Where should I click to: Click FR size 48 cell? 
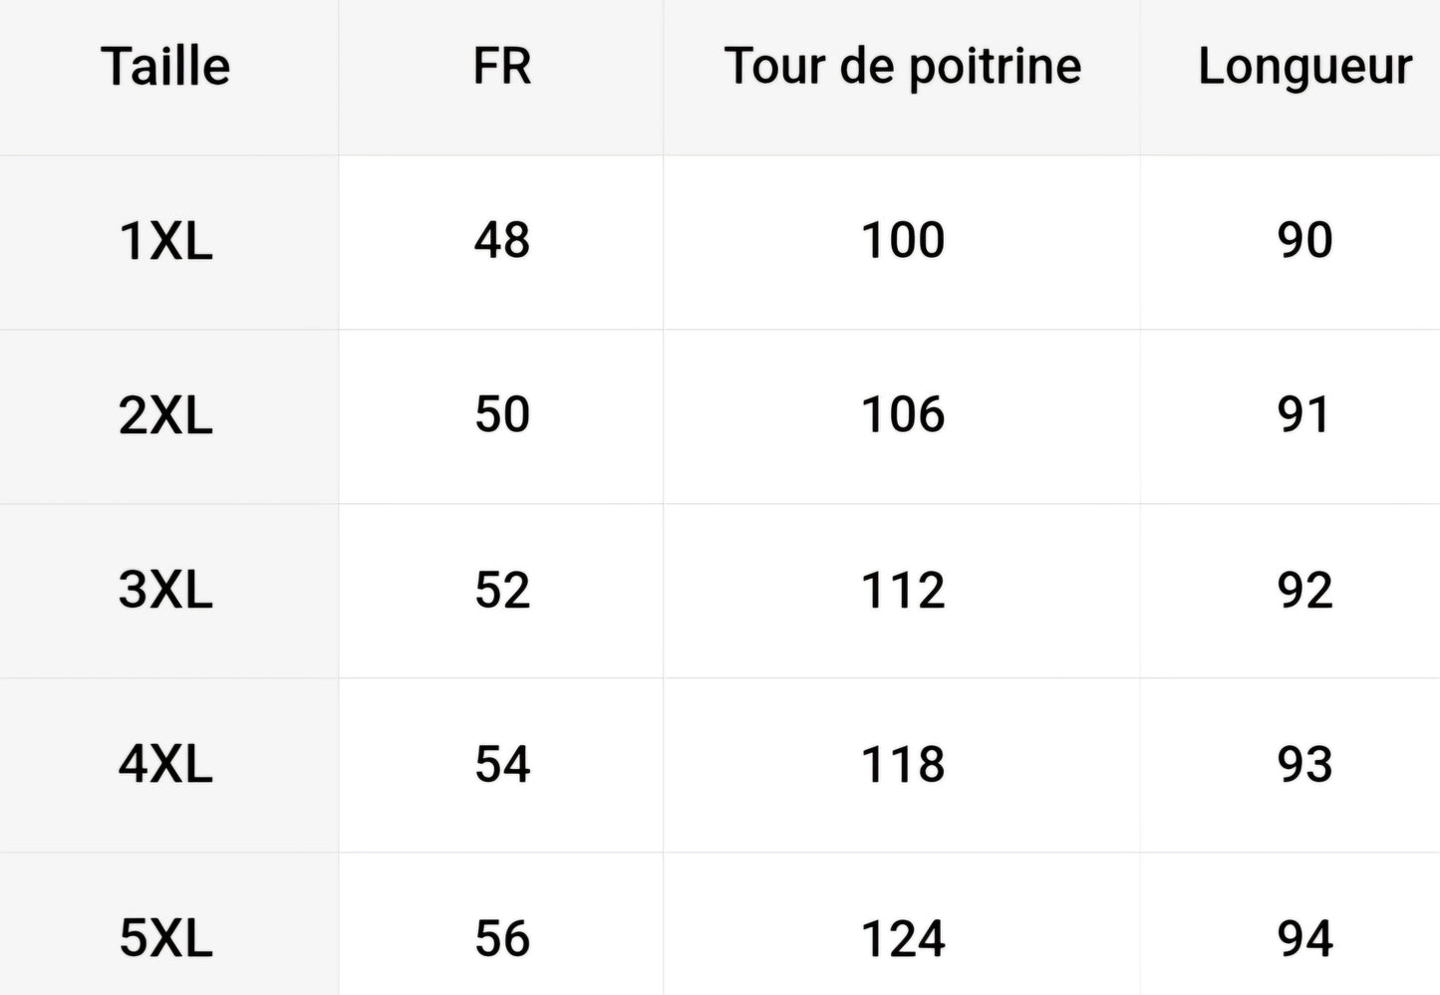click(501, 241)
